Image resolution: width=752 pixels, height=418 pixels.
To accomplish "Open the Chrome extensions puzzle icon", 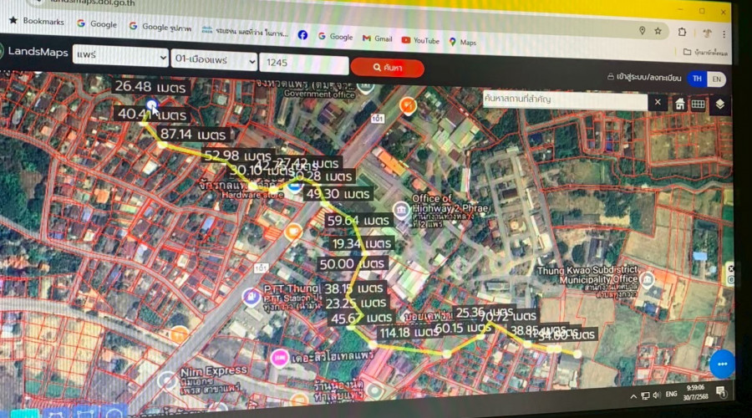I will [x=683, y=32].
